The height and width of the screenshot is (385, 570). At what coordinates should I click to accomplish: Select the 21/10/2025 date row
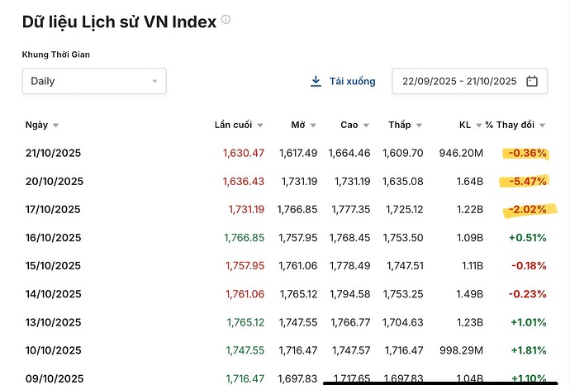(53, 153)
